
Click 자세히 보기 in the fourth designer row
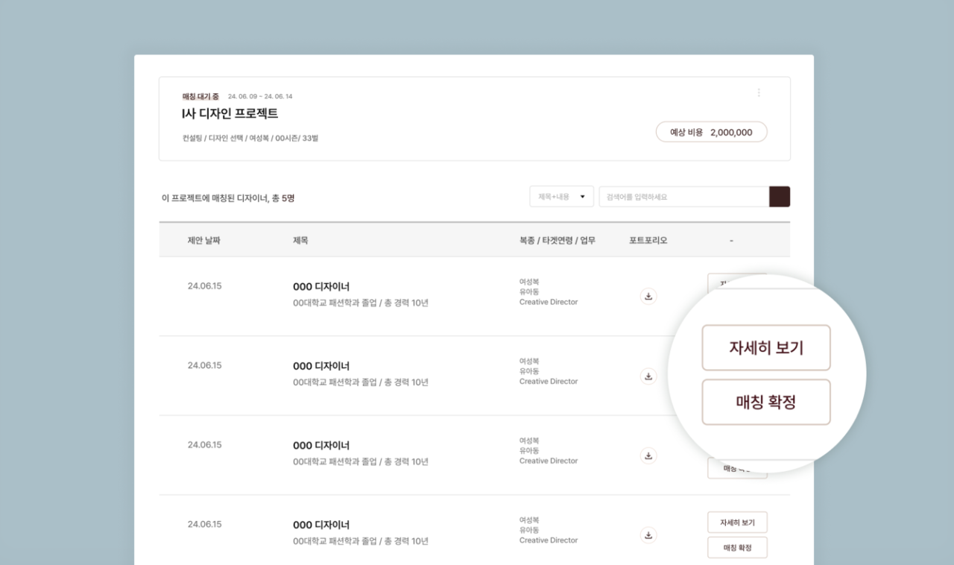point(737,523)
